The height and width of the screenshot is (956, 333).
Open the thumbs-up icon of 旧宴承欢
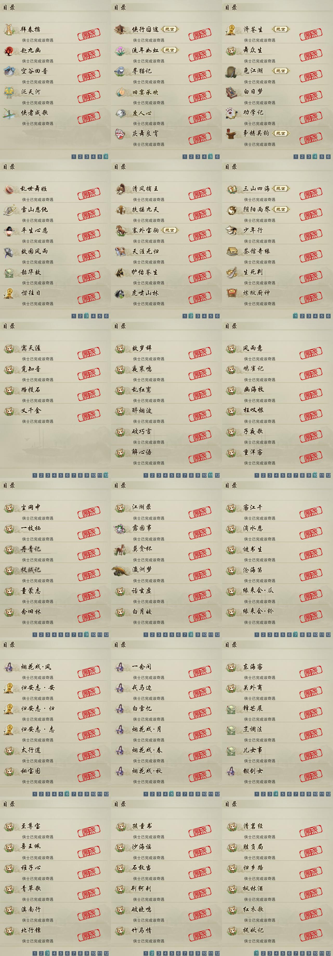(x=120, y=92)
